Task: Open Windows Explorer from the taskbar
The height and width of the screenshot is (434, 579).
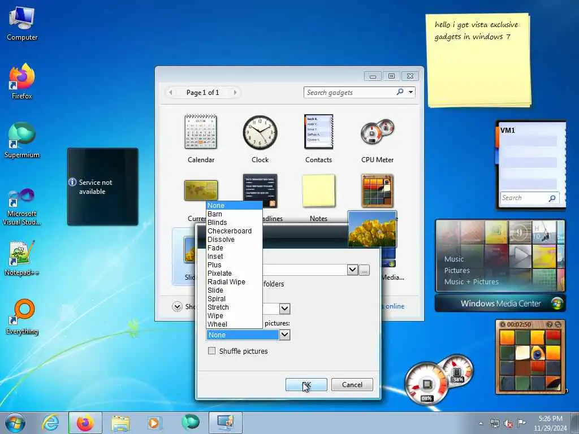Action: (120, 423)
